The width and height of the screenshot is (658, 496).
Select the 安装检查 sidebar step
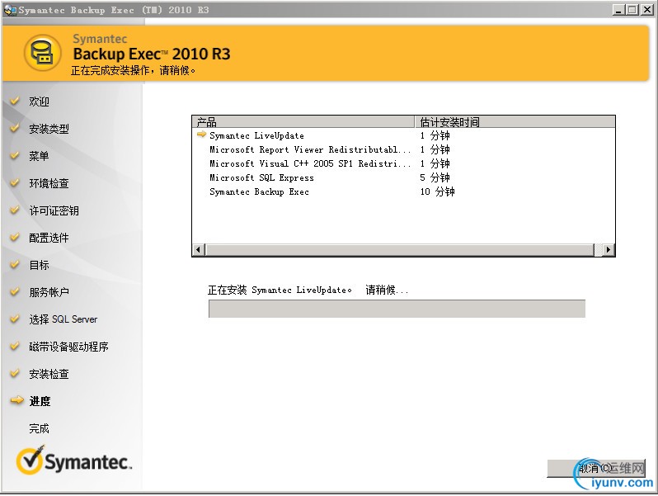coord(49,374)
